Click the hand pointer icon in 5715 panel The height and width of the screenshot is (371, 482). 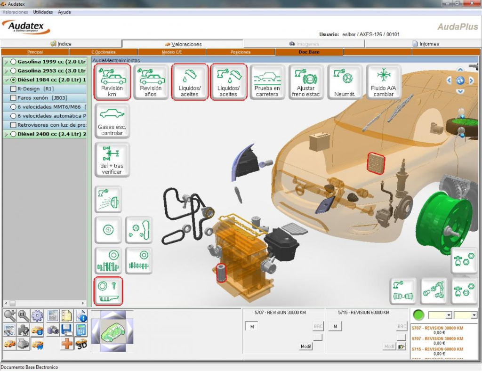tap(402, 347)
